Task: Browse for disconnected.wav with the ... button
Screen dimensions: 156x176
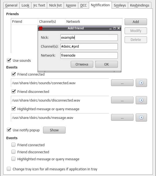Action: 122,100
